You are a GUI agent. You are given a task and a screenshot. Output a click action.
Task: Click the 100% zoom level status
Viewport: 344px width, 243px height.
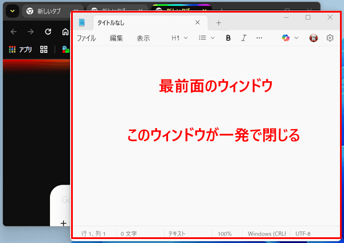coord(225,234)
